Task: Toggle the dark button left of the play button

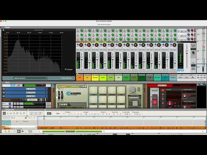Action: (19, 131)
